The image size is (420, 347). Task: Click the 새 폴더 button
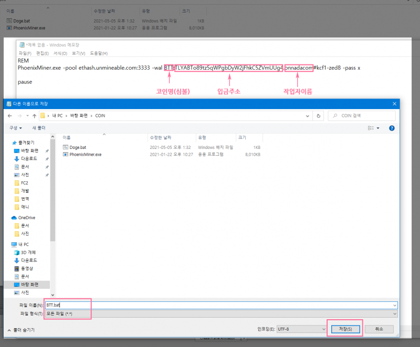coord(39,128)
